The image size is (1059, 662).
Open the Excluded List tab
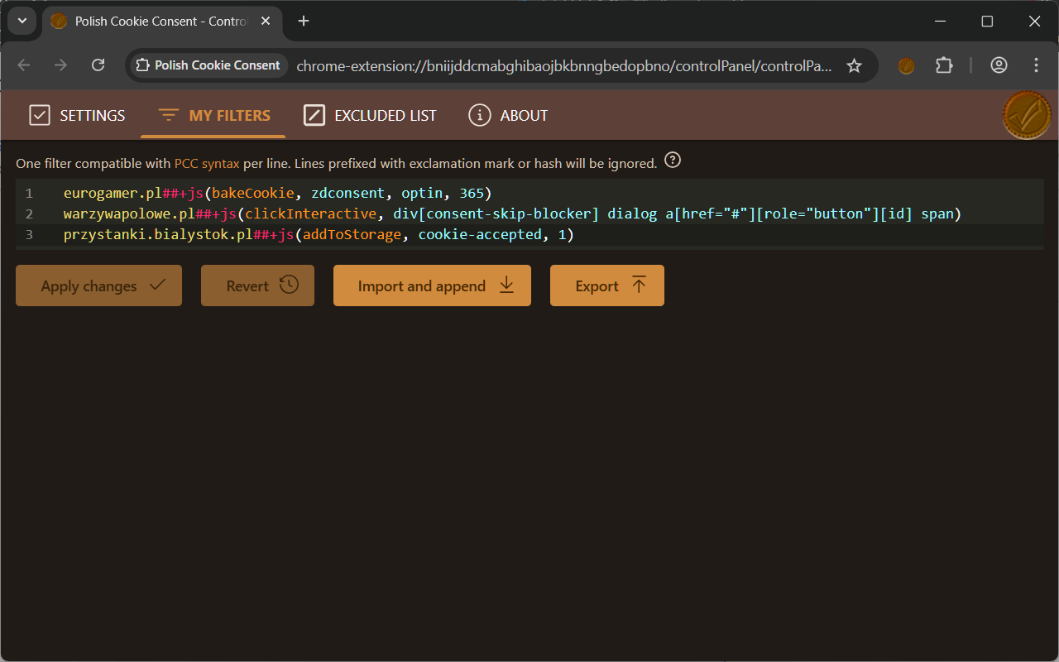(370, 115)
